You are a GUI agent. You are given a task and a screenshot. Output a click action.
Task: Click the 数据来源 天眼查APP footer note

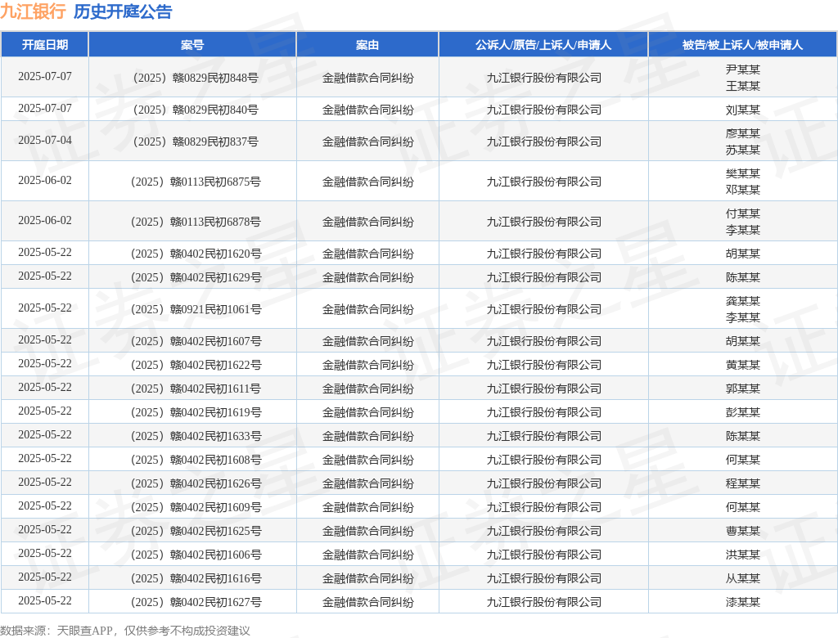(125, 631)
